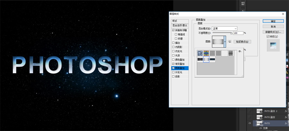The image size is (289, 131).
Task: Select the rainbow tie-dye pattern thumbnail
Action: point(206,53)
